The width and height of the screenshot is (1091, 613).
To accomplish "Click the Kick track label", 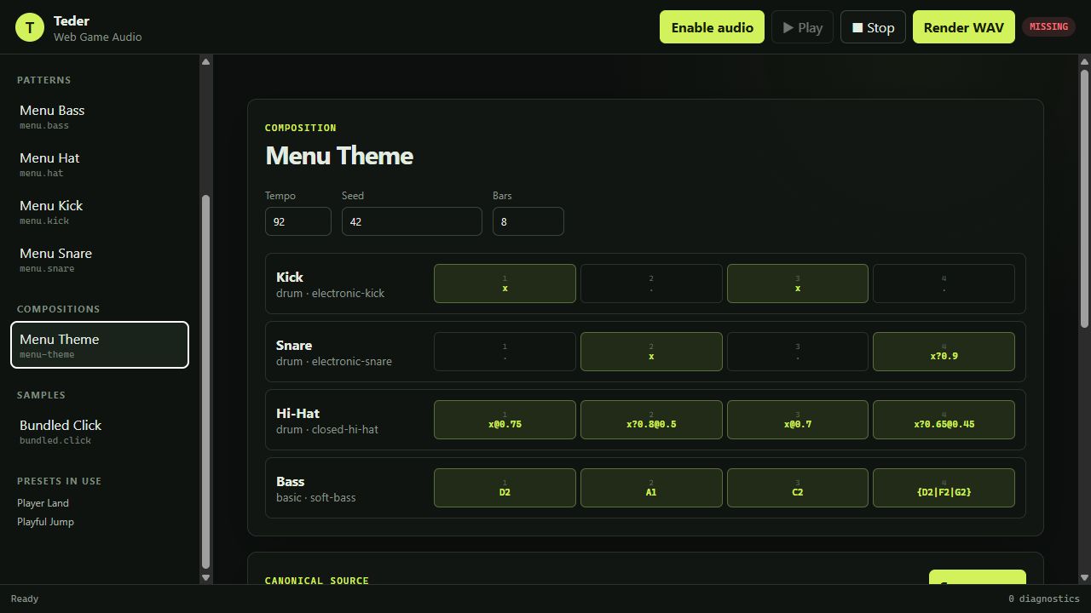I will point(290,277).
